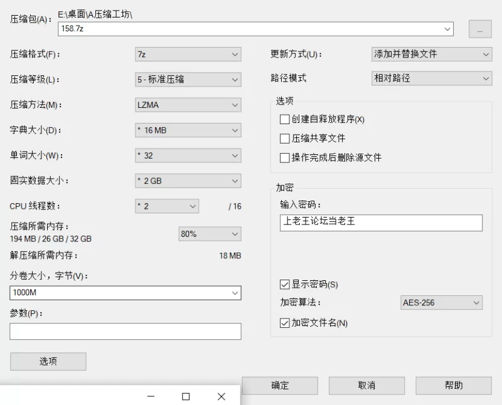The width and height of the screenshot is (502, 405).
Task: Minimize the window at the bottom
Action: pos(151,396)
